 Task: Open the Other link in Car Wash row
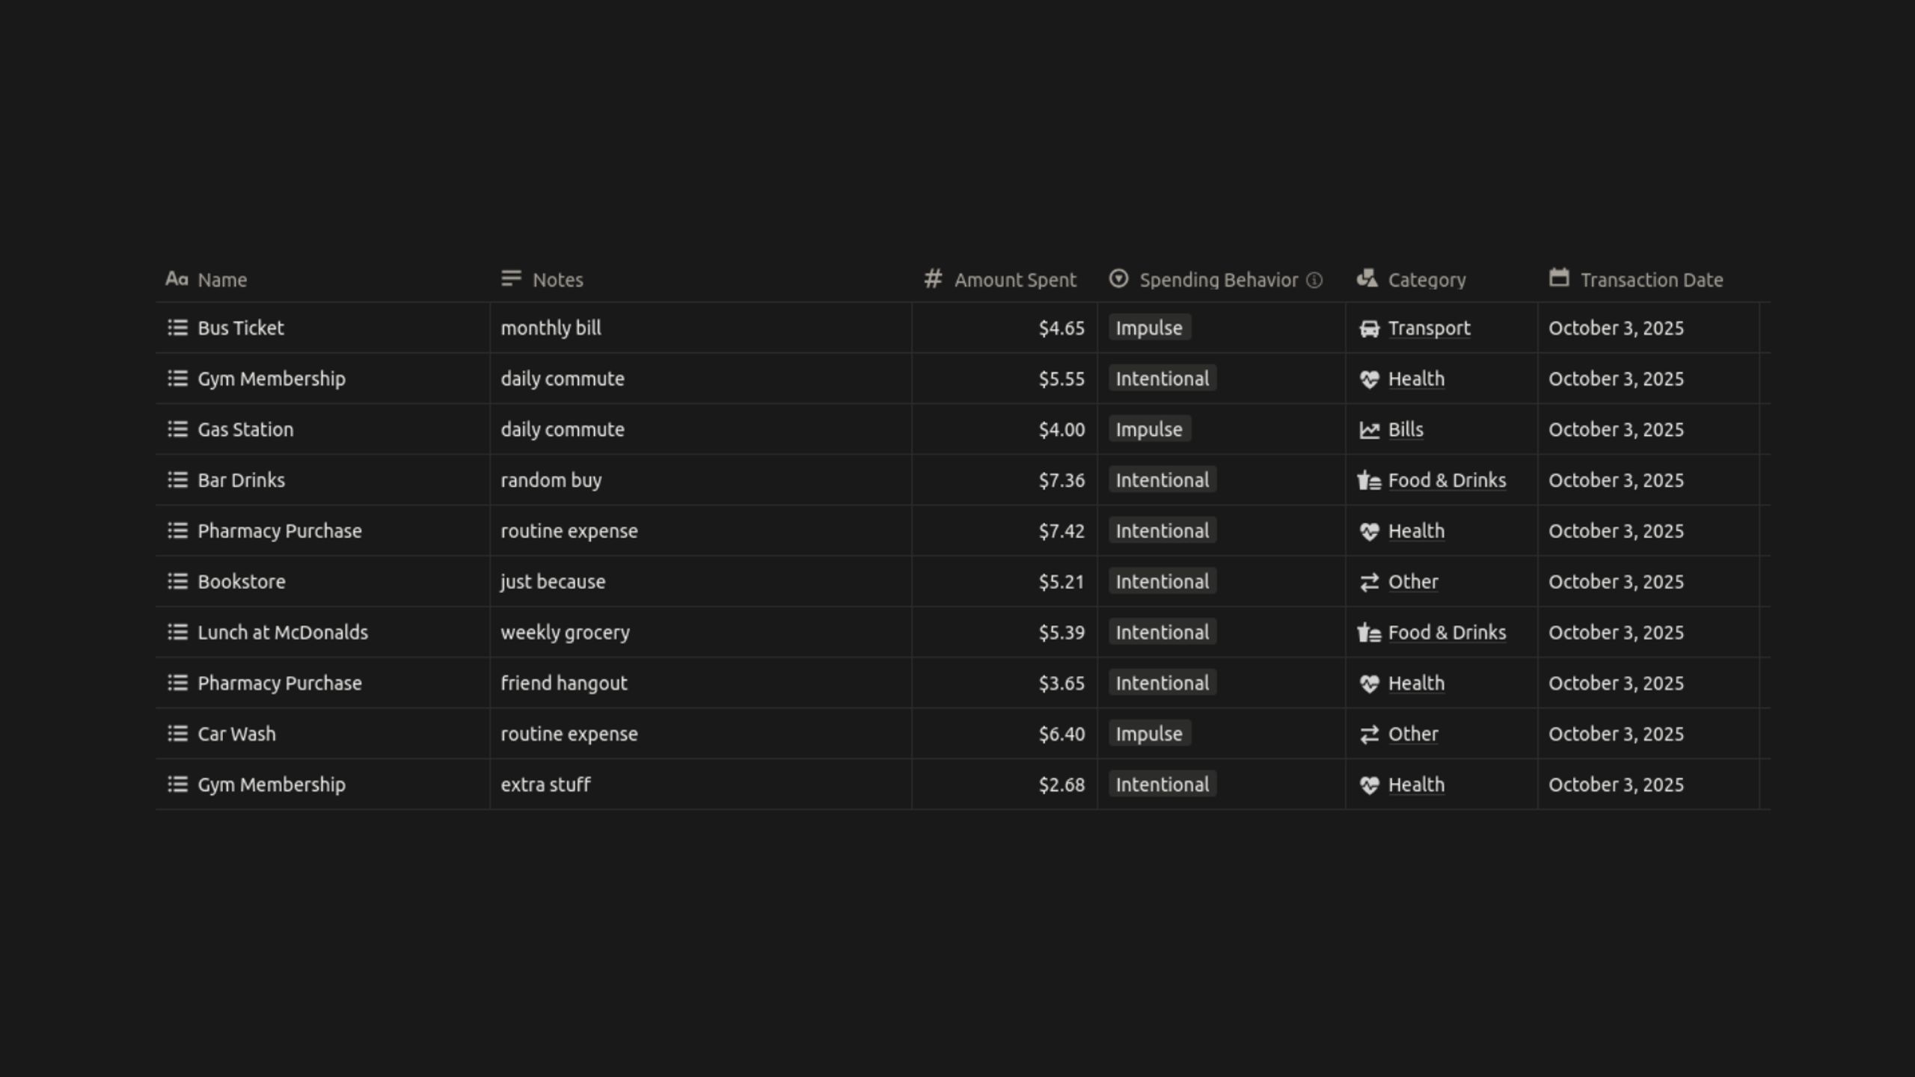(x=1413, y=734)
